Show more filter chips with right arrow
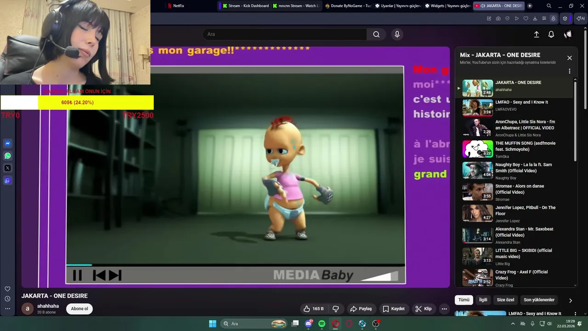Viewport: 588px width, 331px height. pyautogui.click(x=571, y=301)
